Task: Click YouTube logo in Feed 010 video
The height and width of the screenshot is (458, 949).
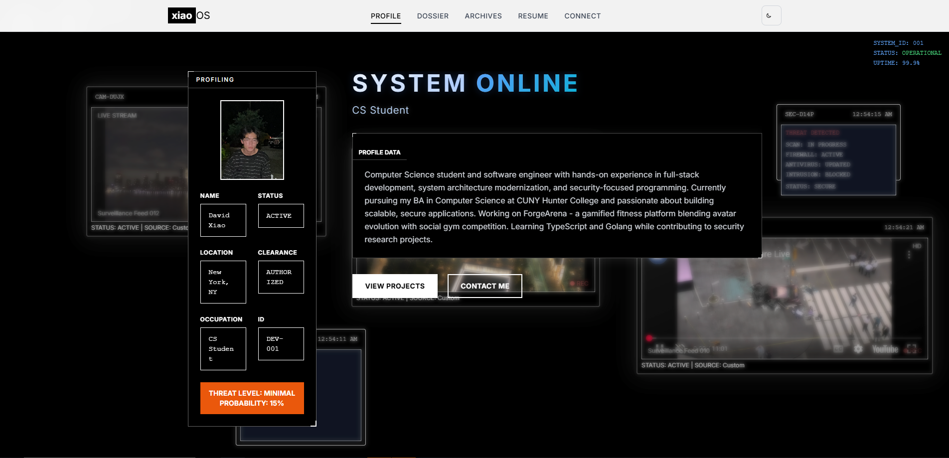Action: 885,349
